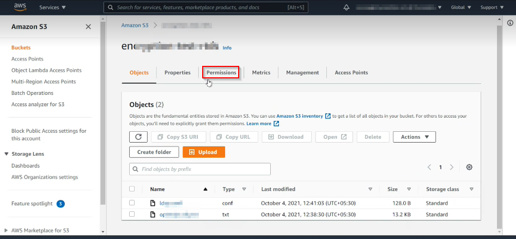Open the Services dropdown menu
Viewport: 516px width, 239px height.
tap(53, 7)
